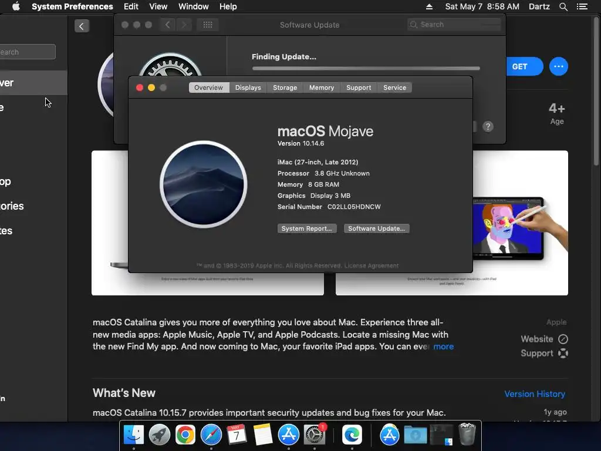Screen dimensions: 601x451
Task: Click the Memory 8 GB RAM line
Action: (x=308, y=184)
